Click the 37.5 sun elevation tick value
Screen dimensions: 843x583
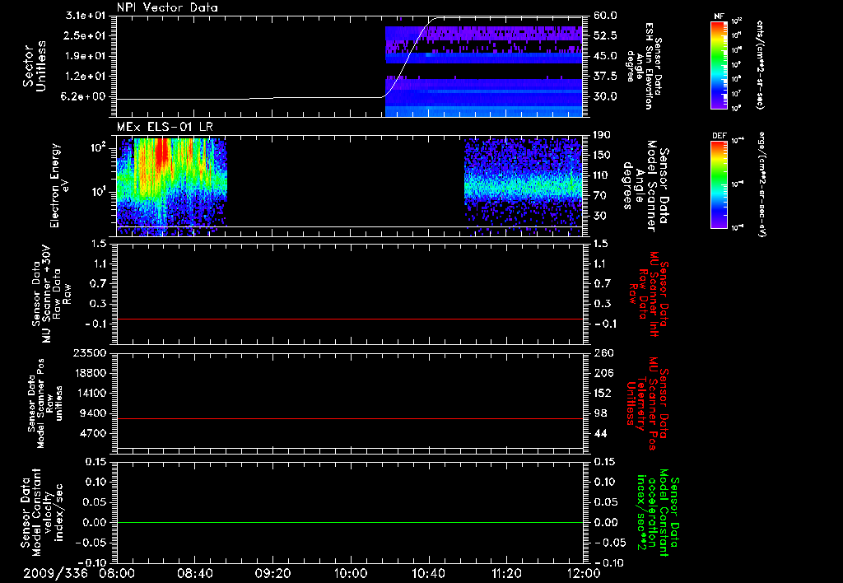[605, 77]
